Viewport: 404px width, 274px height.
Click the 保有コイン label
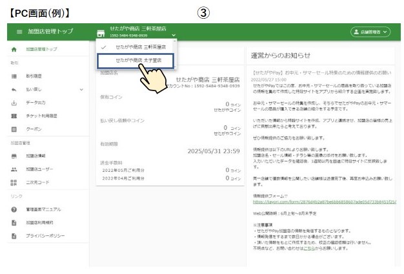(x=111, y=98)
